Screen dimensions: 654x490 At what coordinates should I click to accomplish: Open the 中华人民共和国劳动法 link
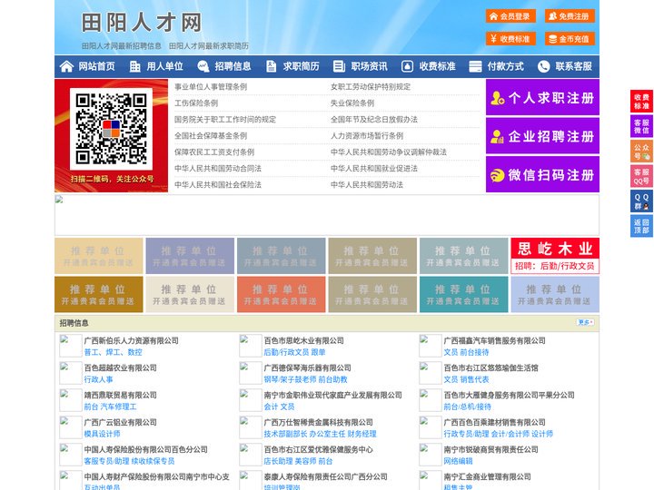(367, 184)
